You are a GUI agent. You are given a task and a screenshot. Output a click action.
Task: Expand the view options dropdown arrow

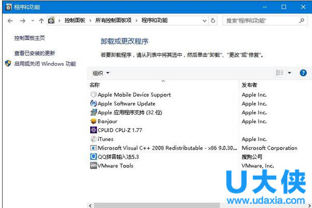(x=290, y=73)
